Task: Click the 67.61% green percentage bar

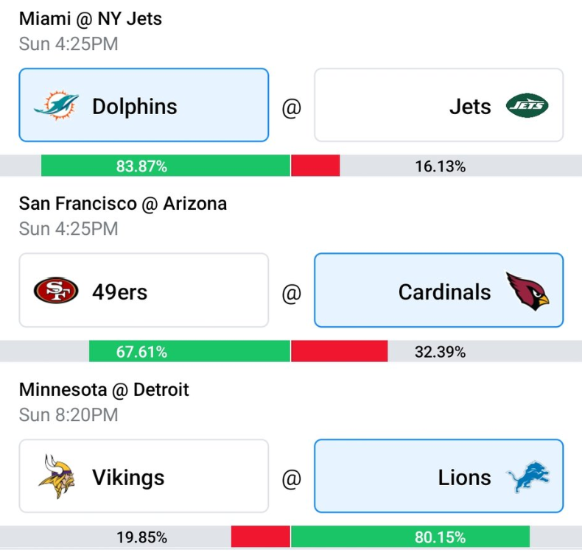Action: tap(189, 352)
